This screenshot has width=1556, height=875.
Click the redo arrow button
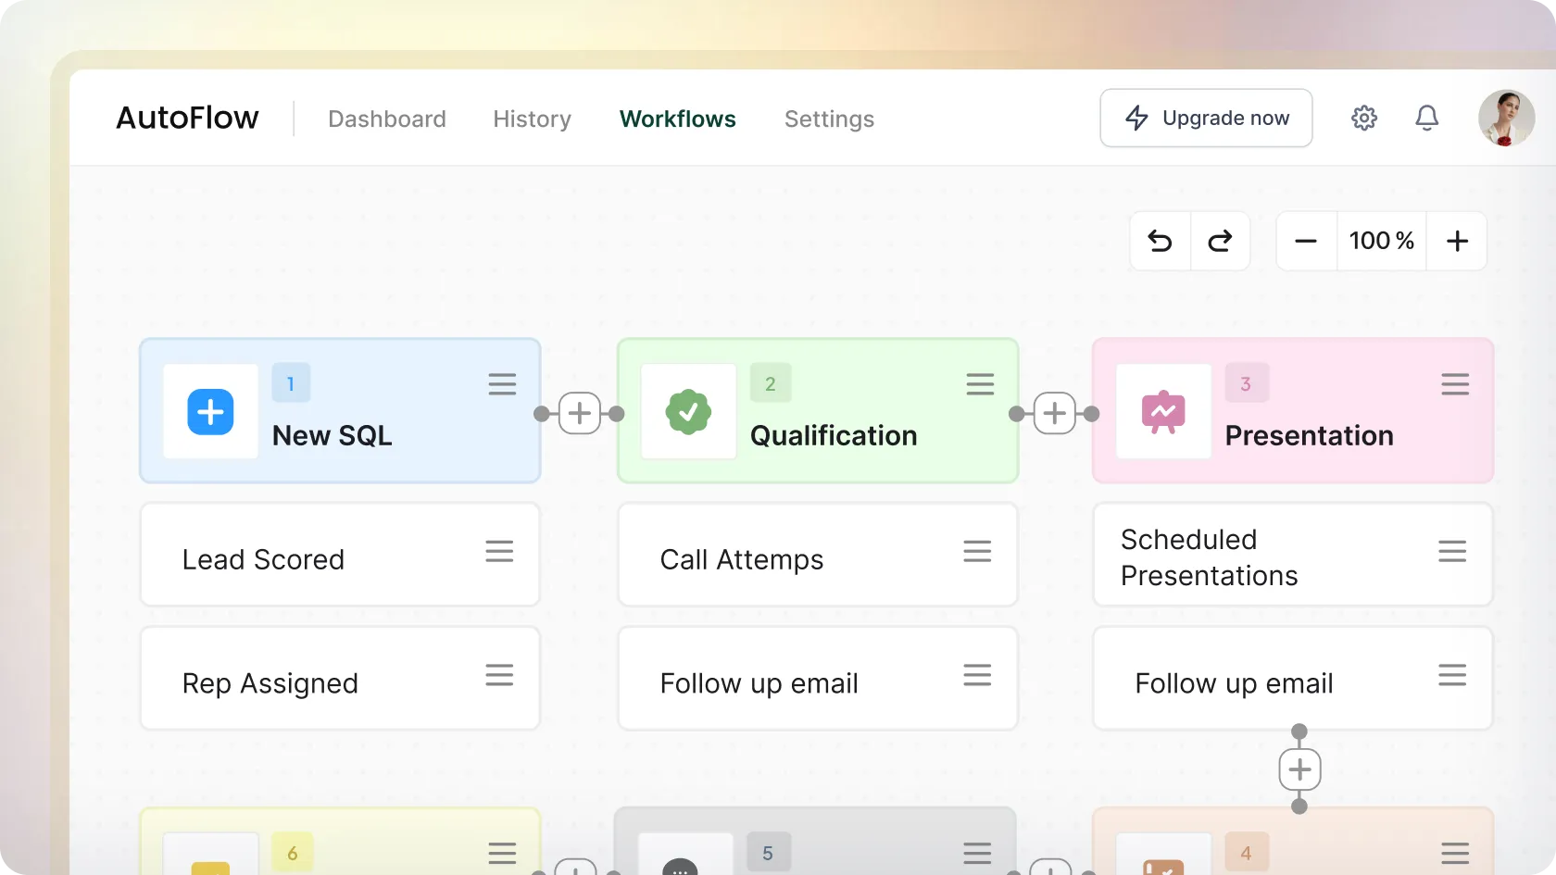(x=1220, y=242)
